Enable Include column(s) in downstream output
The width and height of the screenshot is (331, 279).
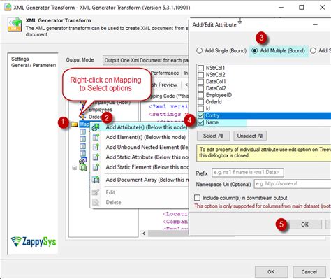tap(197, 198)
